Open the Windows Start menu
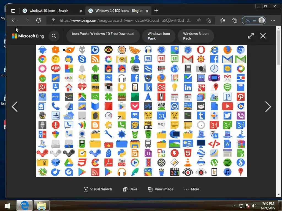 [x=7, y=206]
